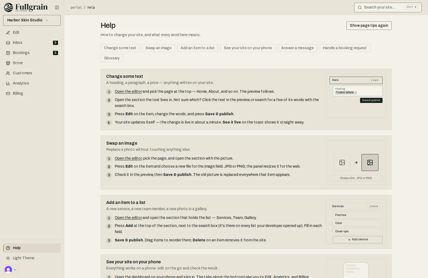
Task: Click the Billing card icon
Action: pos(8,94)
